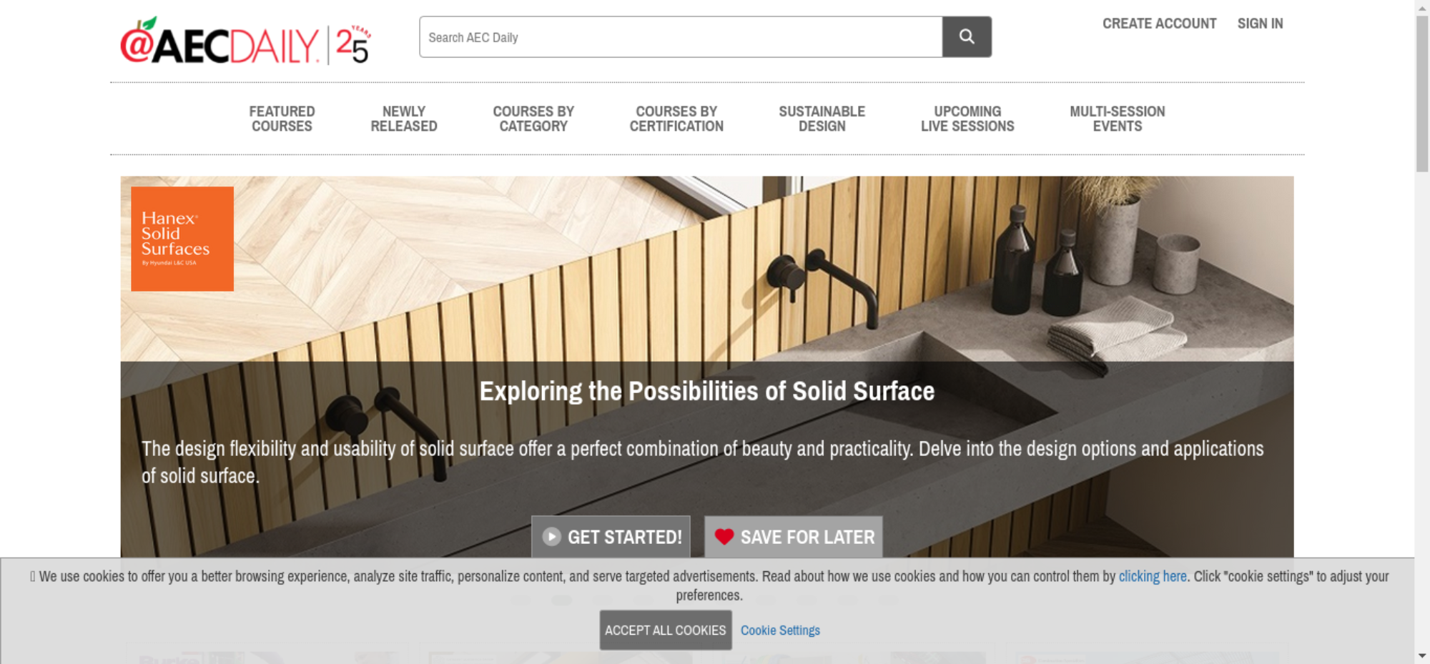Image resolution: width=1430 pixels, height=664 pixels.
Task: Click the Sign In link
Action: point(1260,24)
